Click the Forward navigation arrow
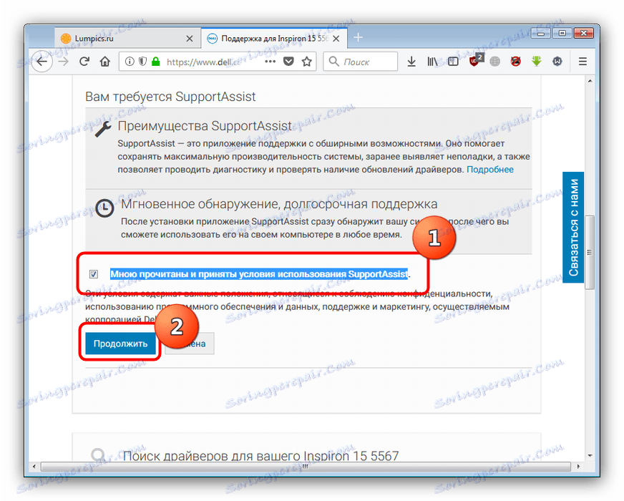Viewport: 624px width, 501px height. click(x=63, y=62)
